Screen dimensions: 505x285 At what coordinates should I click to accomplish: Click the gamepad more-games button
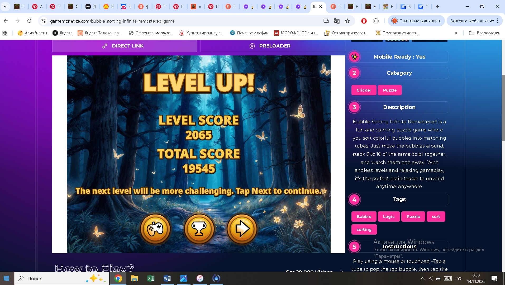coord(155,229)
